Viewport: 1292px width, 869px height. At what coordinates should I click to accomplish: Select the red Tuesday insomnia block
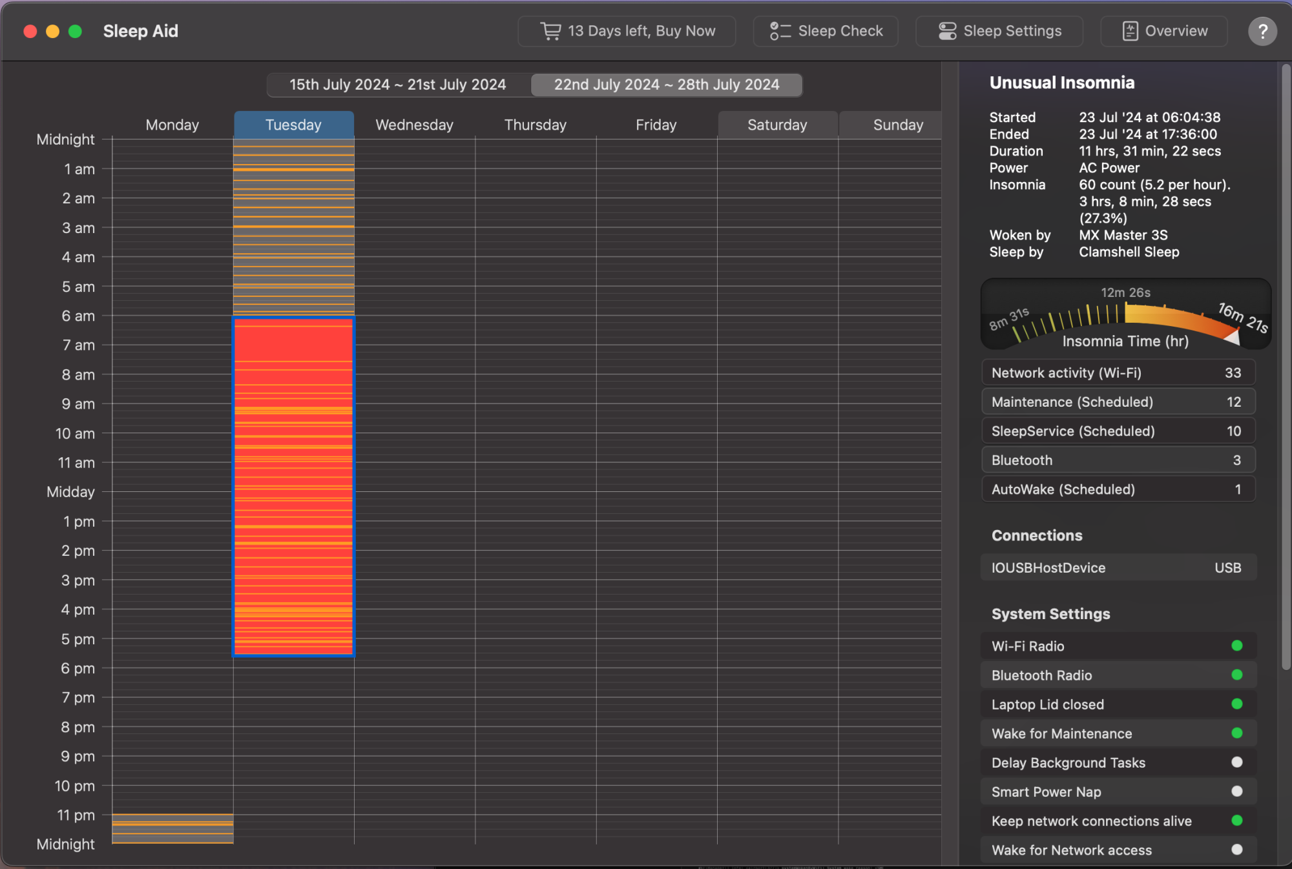click(293, 486)
